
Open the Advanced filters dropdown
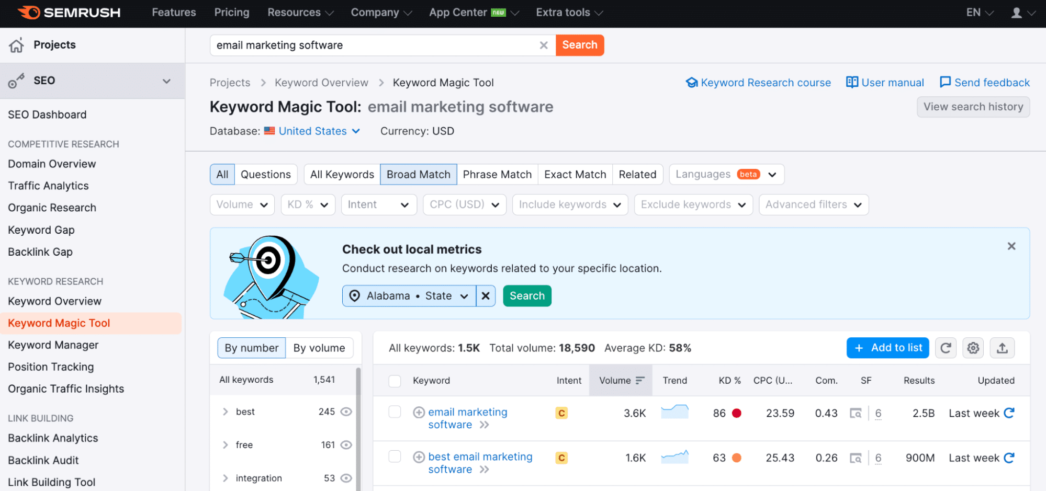pos(814,205)
